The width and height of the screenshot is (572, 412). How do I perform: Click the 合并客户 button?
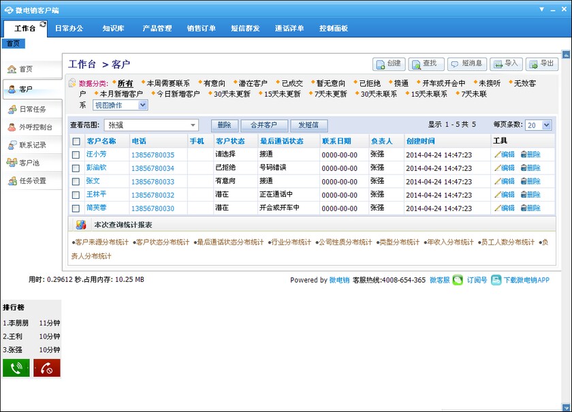[264, 125]
